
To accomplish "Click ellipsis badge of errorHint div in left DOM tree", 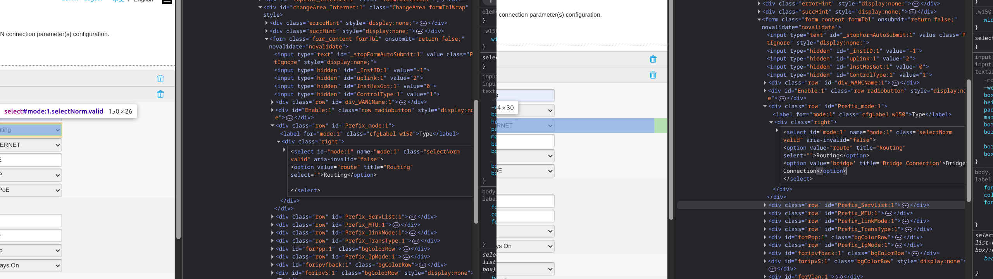I will (x=423, y=23).
